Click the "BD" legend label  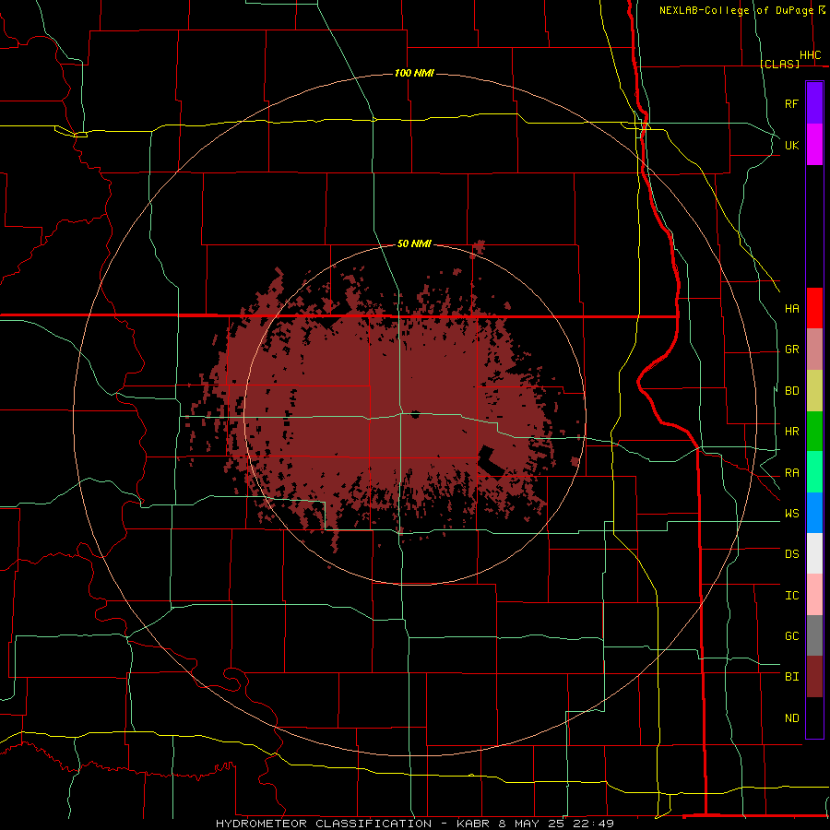(x=791, y=391)
